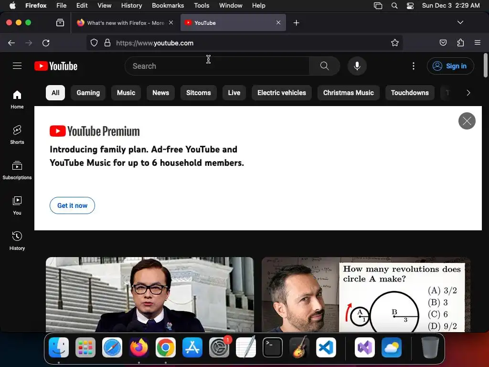Filter by Sitcoms chip

click(x=198, y=93)
